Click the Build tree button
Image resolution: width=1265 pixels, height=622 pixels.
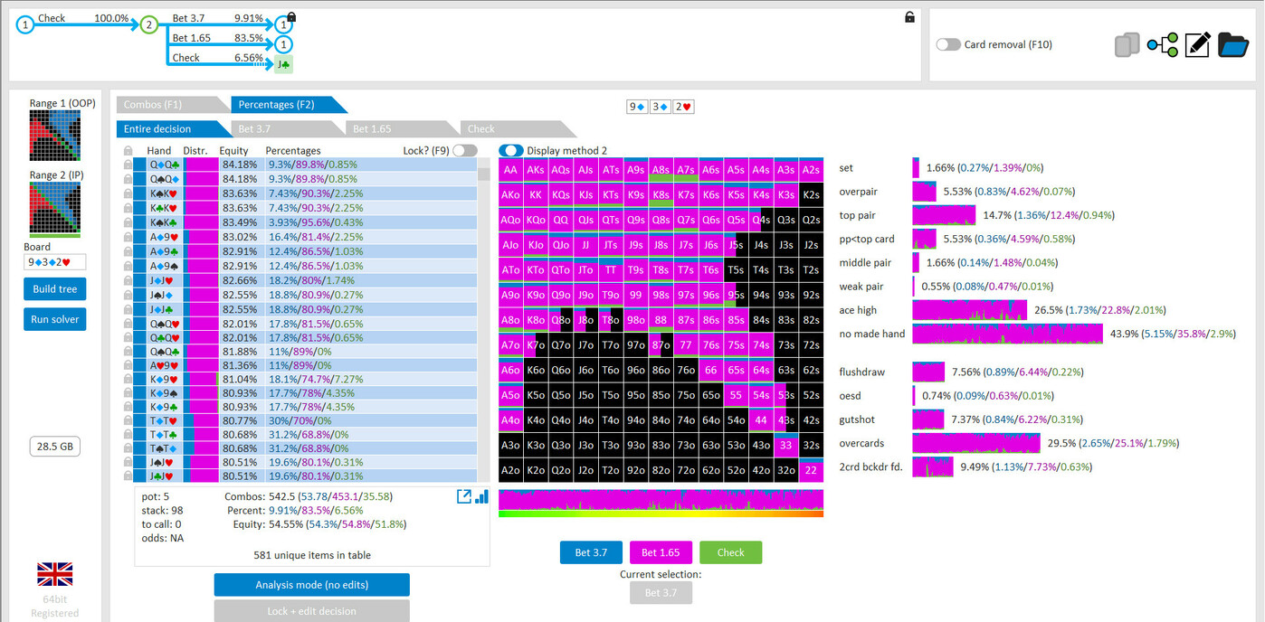coord(54,289)
